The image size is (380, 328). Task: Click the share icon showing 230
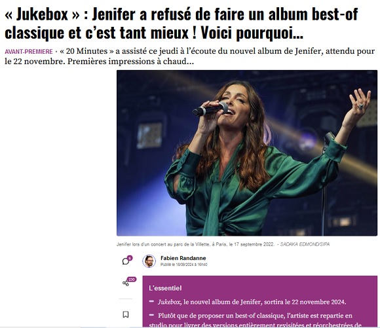point(126,283)
